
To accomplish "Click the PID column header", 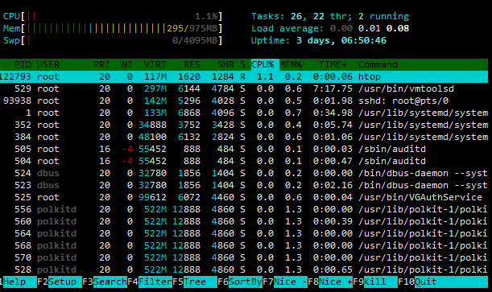I will pos(23,64).
